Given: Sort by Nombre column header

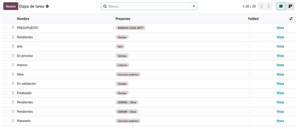Looking at the screenshot, I should 23,19.
